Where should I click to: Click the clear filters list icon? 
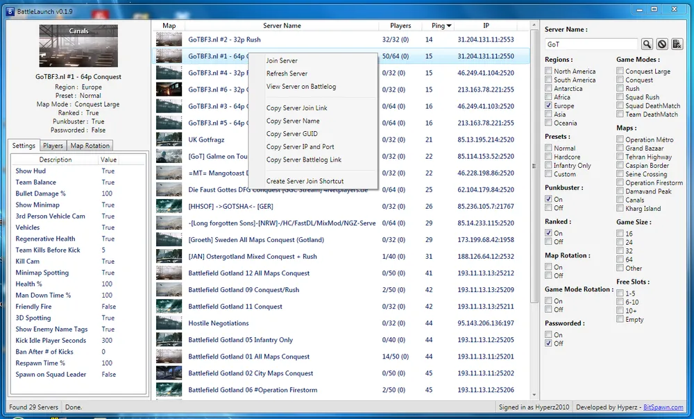click(x=678, y=44)
